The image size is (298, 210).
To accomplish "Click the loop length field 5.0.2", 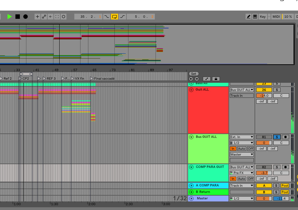I will tap(141, 17).
